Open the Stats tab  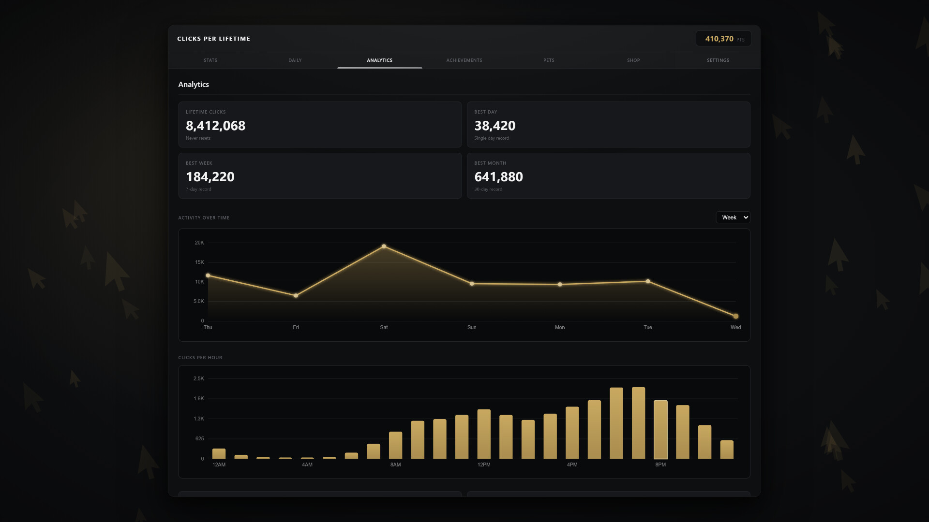click(210, 60)
